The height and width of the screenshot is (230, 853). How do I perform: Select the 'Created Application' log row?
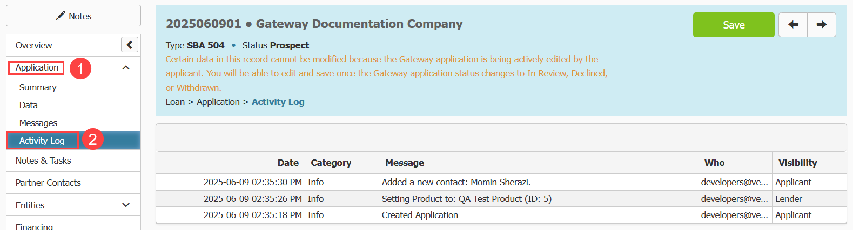coord(501,215)
